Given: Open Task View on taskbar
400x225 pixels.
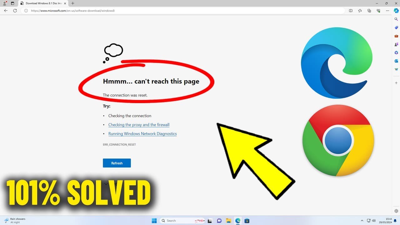Looking at the screenshot, I should point(210,221).
